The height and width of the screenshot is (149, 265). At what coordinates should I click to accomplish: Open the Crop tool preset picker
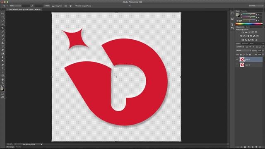(5, 6)
